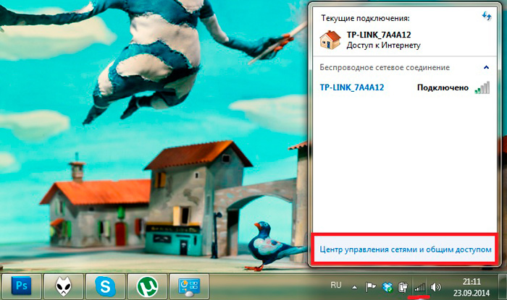Click the Dropbox tray icon

tap(387, 286)
